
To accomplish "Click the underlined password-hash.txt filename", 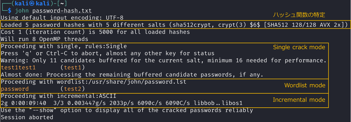I will (62, 11).
